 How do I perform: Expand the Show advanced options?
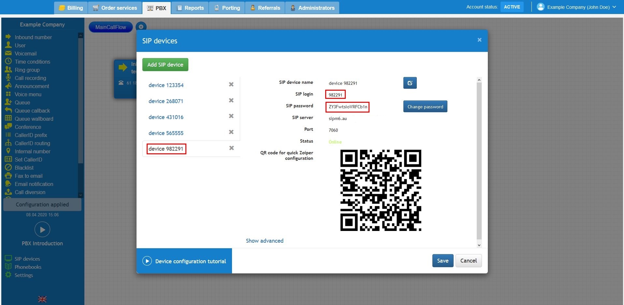pos(264,241)
